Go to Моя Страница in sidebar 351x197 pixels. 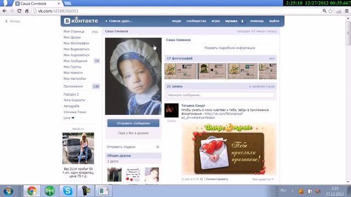tap(74, 32)
